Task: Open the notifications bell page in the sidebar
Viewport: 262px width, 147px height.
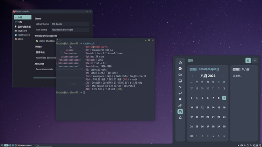Action: click(180, 118)
